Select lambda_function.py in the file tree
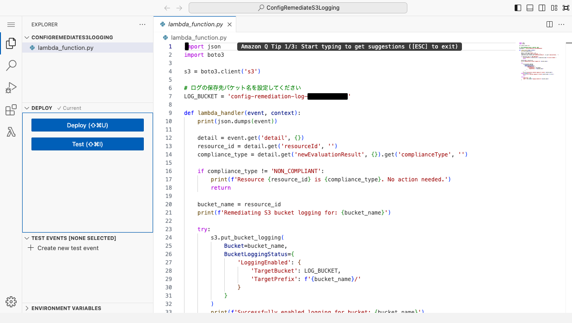The height and width of the screenshot is (323, 572). click(87, 48)
